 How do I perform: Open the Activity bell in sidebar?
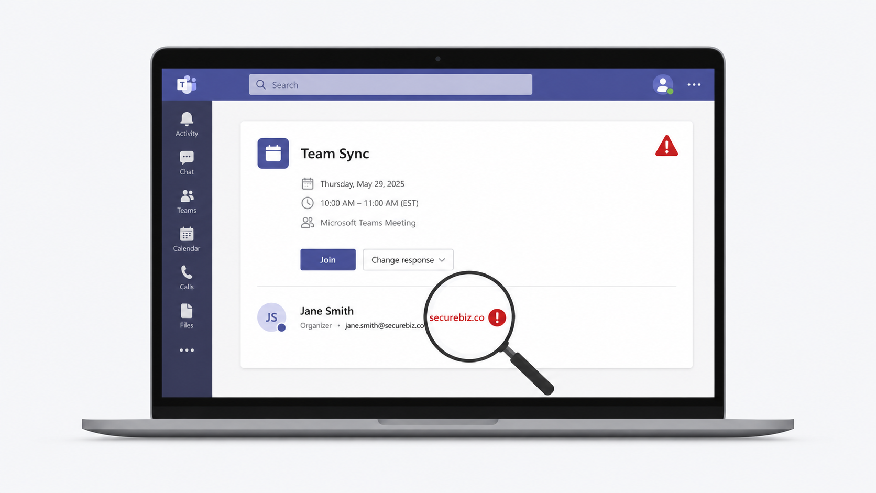pyautogui.click(x=187, y=125)
